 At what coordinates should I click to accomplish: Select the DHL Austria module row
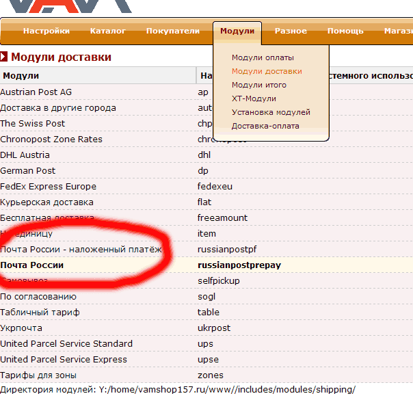[26, 155]
